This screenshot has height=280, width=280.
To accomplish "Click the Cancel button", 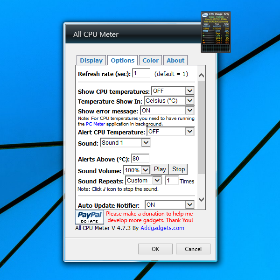I will pos(193,249).
